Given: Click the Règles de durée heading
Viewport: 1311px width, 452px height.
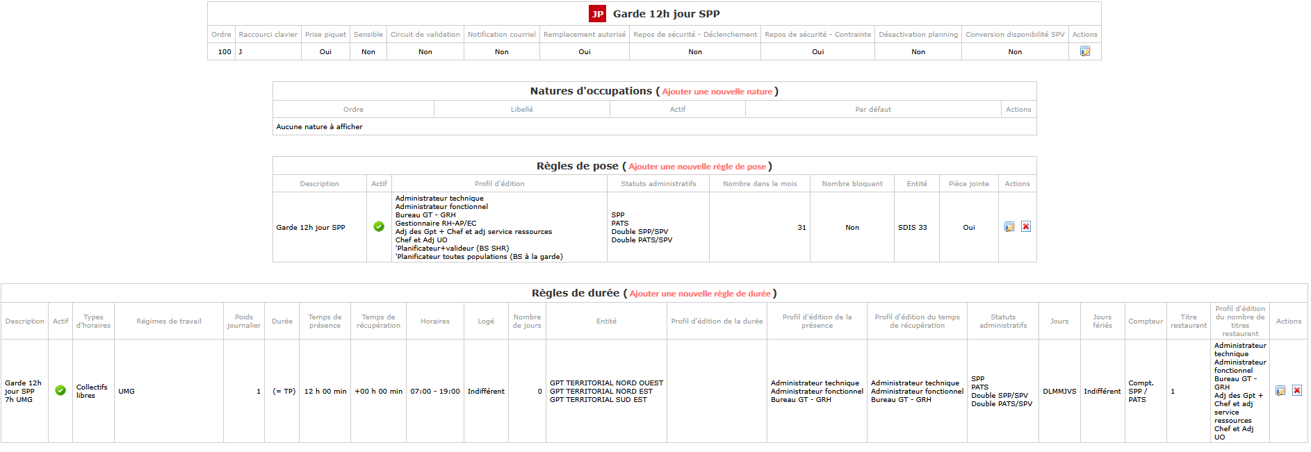Looking at the screenshot, I should click(x=576, y=293).
